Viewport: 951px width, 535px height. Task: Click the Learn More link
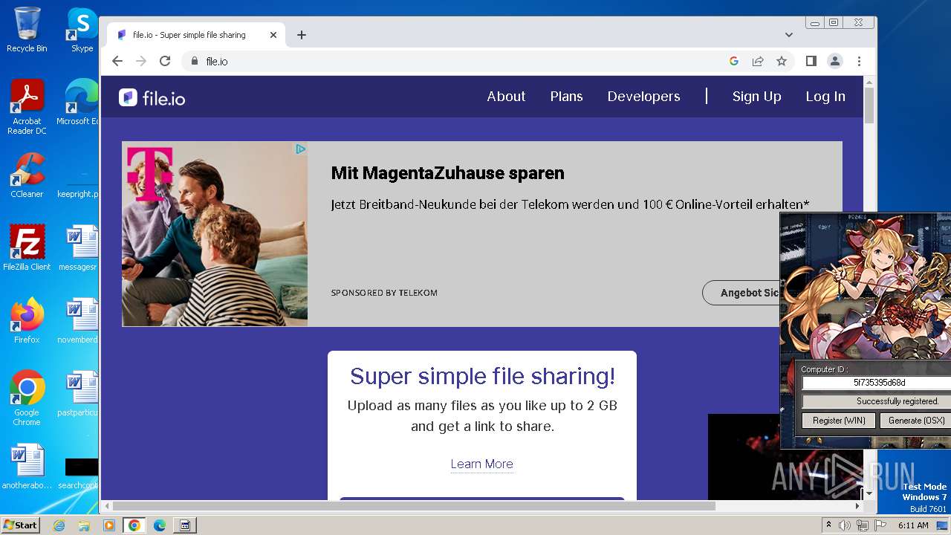coord(481,464)
